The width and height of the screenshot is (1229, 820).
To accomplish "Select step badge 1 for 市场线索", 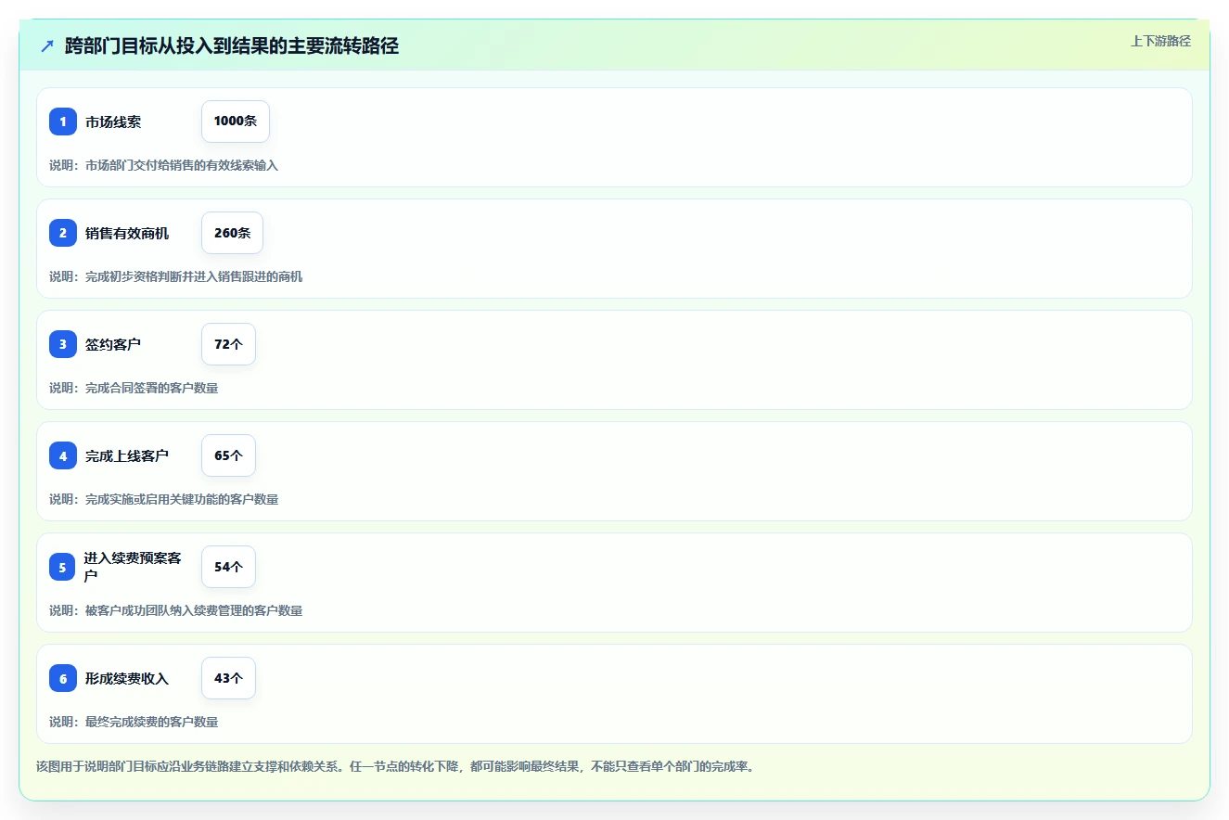I will tap(63, 122).
